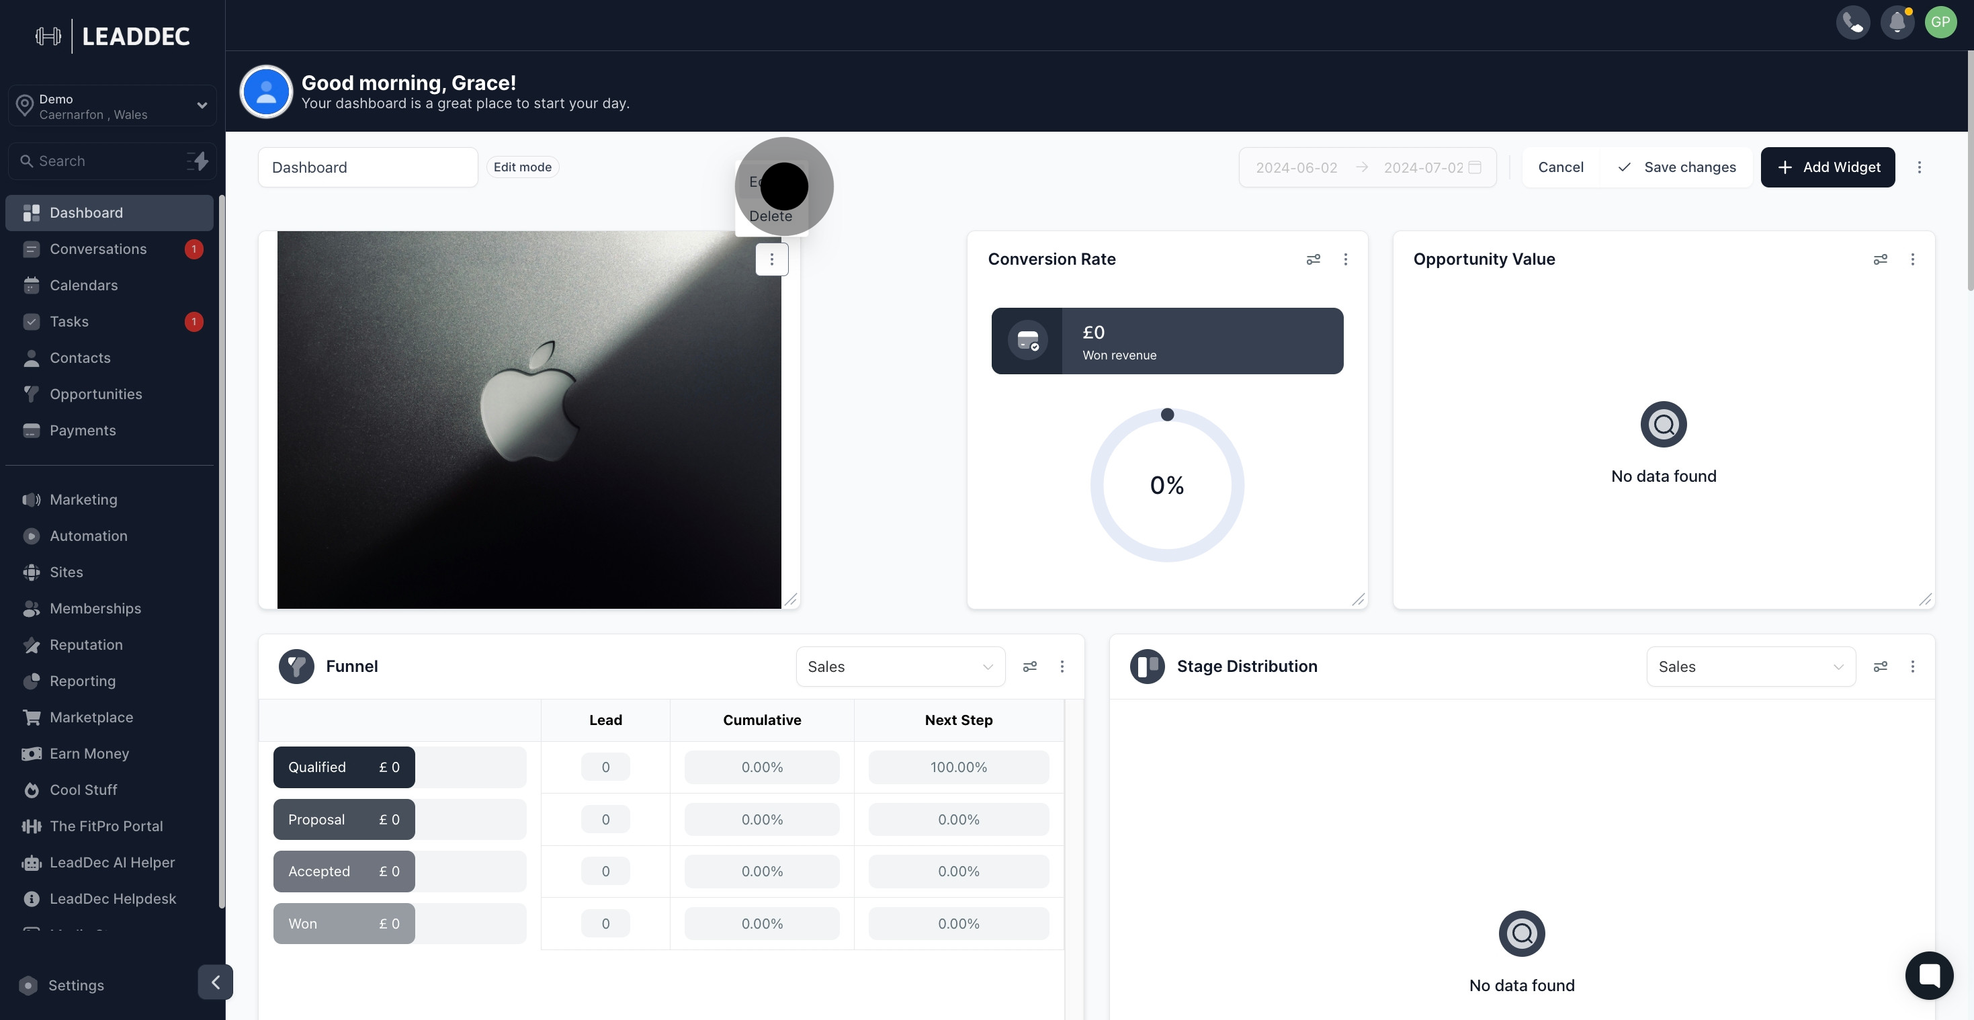Collapse the sidebar with arrow button

215,982
